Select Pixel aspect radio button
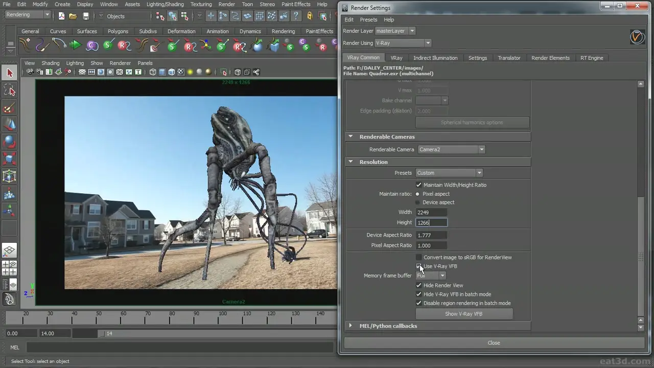 418,194
